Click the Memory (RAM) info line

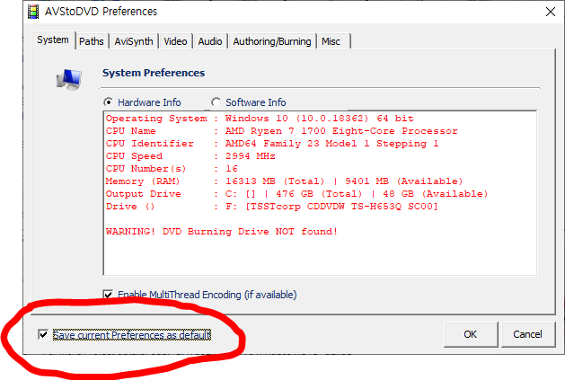coord(285,181)
